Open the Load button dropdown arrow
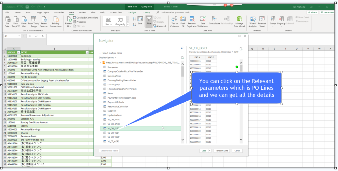The width and height of the screenshot is (338, 171). (209, 151)
